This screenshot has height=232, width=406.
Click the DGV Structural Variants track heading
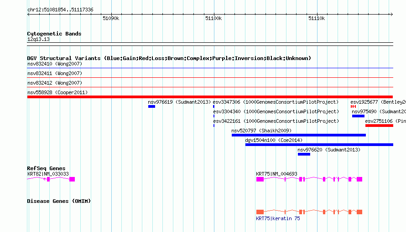tap(169, 58)
